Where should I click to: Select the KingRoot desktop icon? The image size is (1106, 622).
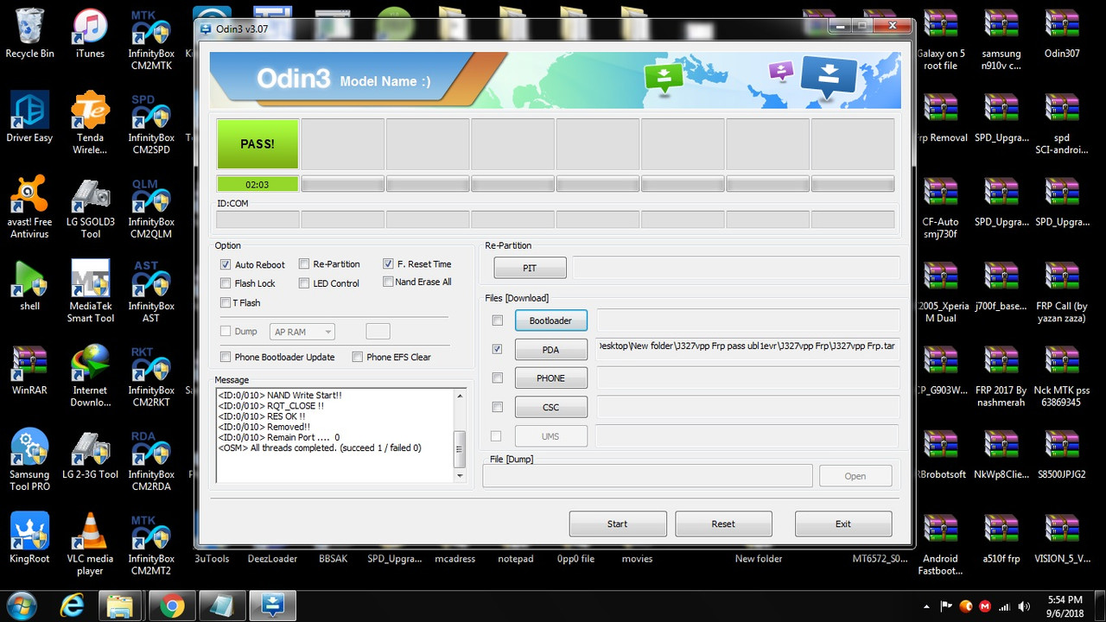click(29, 539)
